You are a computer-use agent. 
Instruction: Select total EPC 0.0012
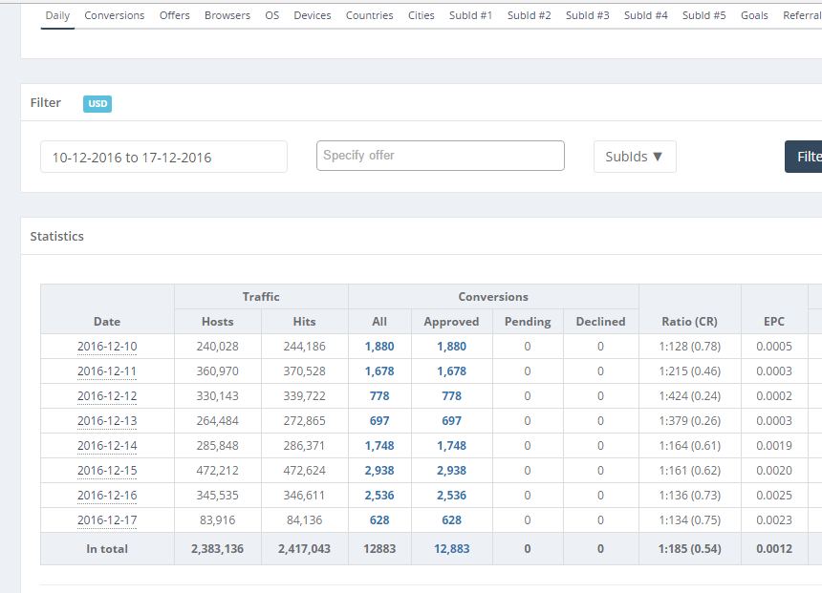[x=774, y=549]
